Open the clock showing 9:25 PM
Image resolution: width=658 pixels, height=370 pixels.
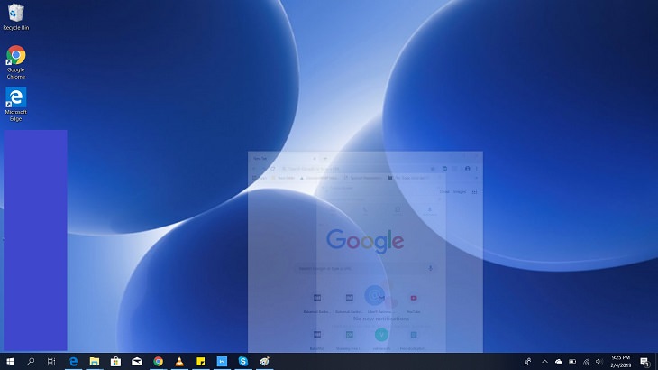coord(621,361)
